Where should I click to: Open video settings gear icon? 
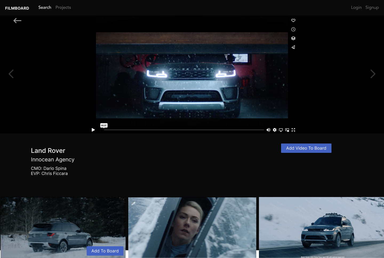[x=275, y=130]
